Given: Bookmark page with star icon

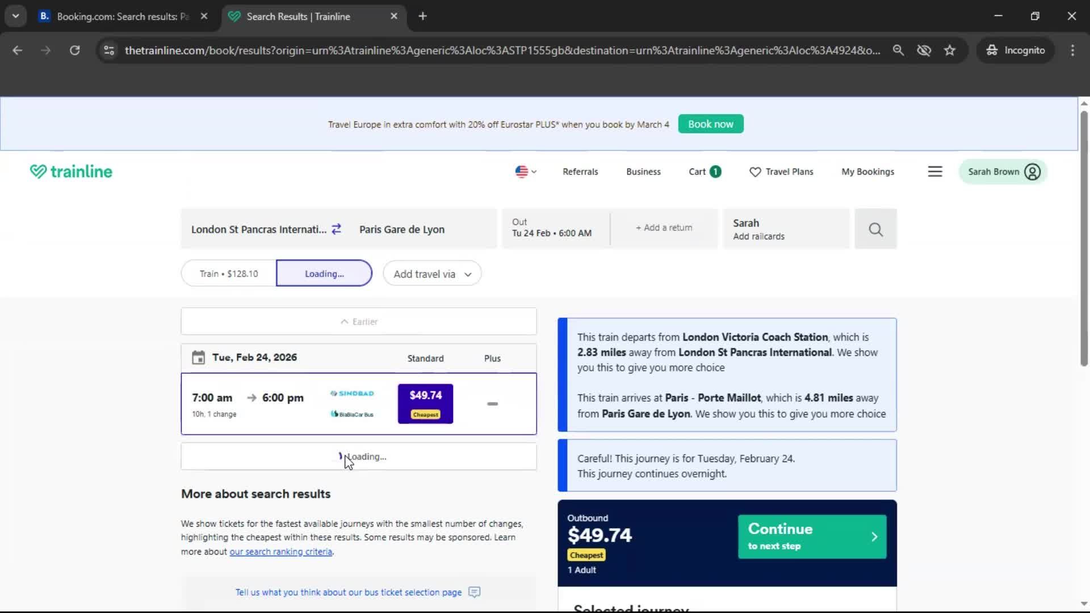Looking at the screenshot, I should (x=950, y=51).
